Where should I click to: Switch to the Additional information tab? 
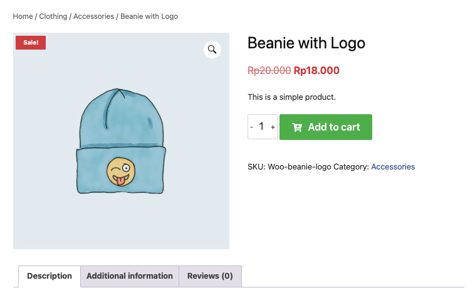130,276
